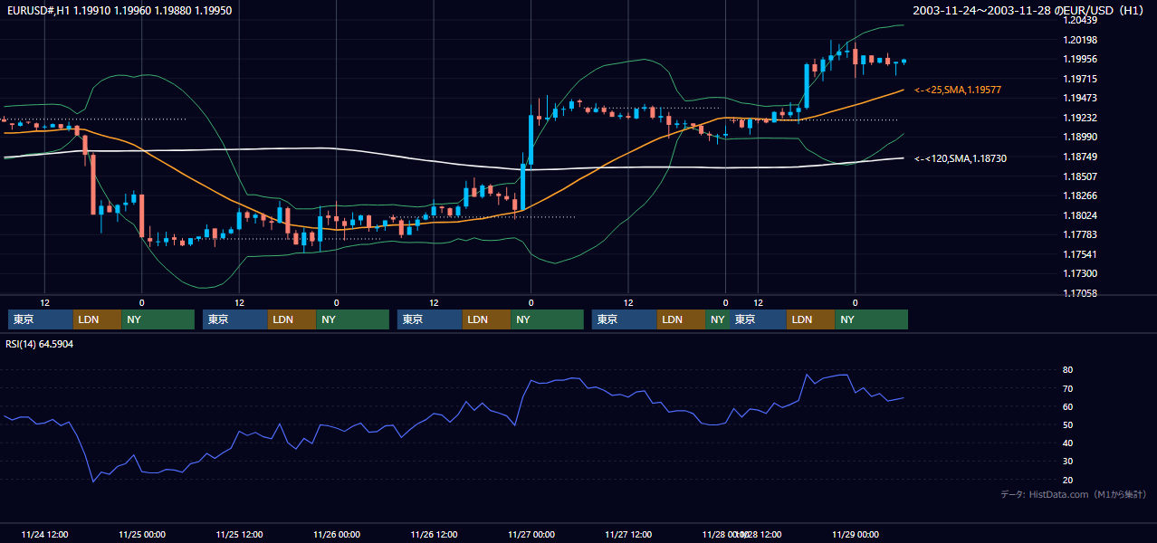Click time axis label 11/24 12:00

click(44, 534)
